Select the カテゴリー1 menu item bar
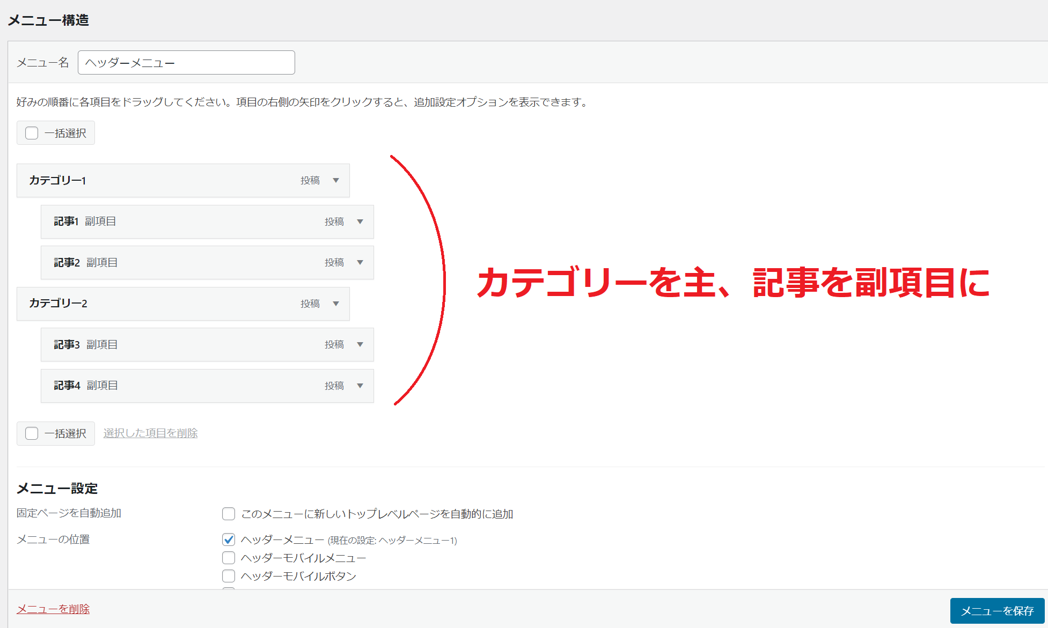Image resolution: width=1048 pixels, height=628 pixels. click(x=183, y=181)
